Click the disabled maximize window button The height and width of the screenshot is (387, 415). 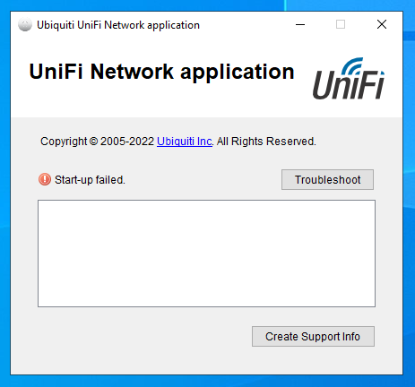pos(341,24)
